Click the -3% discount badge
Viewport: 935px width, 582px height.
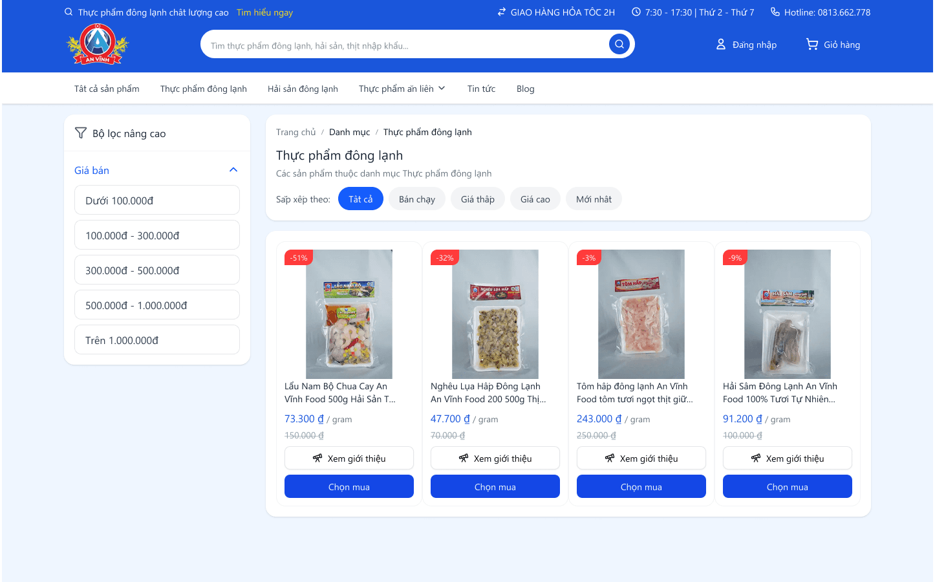[x=589, y=257]
